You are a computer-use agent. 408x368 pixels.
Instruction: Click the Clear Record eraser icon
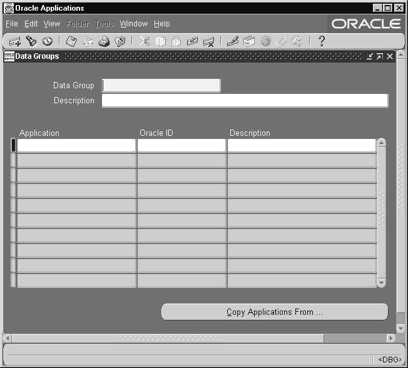click(192, 41)
